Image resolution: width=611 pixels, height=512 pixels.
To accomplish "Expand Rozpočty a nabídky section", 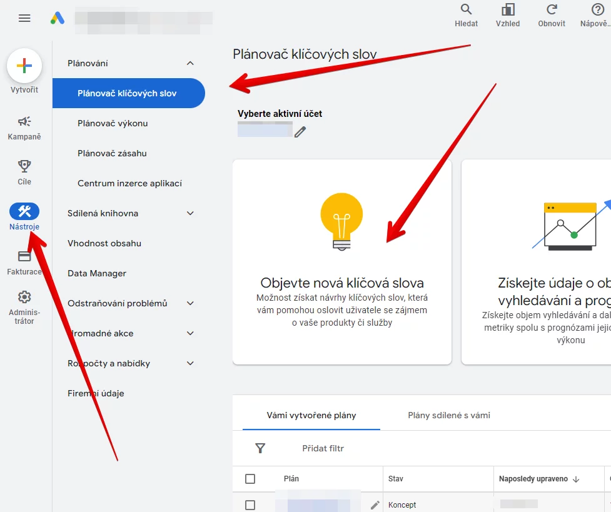I will [x=190, y=363].
